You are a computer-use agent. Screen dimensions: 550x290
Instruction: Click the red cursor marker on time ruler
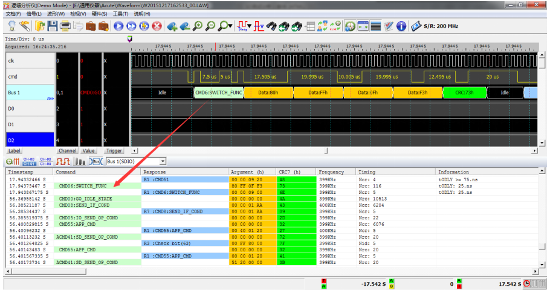click(215, 47)
